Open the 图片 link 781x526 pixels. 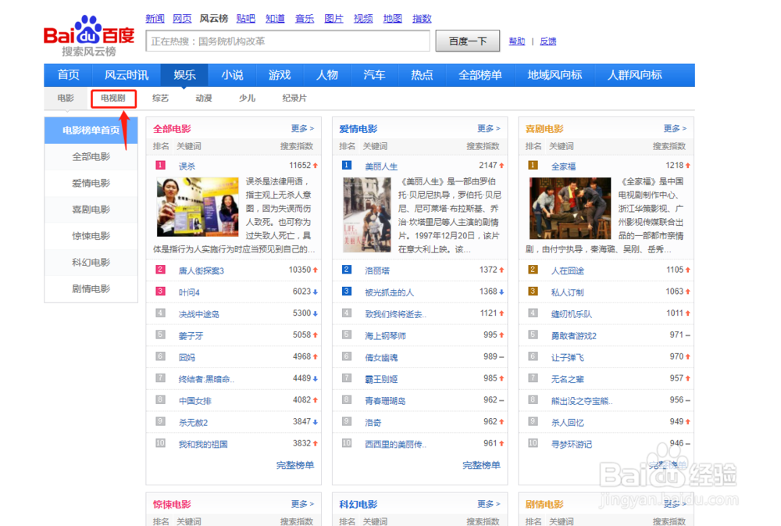click(x=333, y=19)
